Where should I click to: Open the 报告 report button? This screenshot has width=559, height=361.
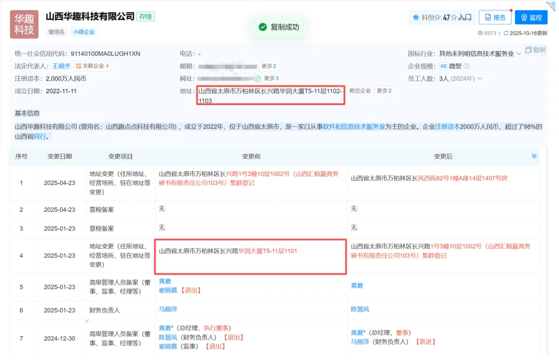pyautogui.click(x=495, y=17)
